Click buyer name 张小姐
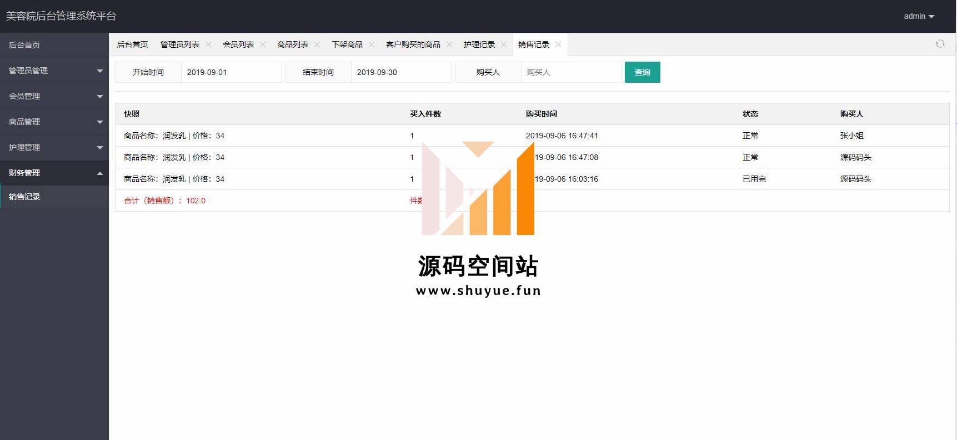This screenshot has height=440, width=957. click(x=851, y=136)
